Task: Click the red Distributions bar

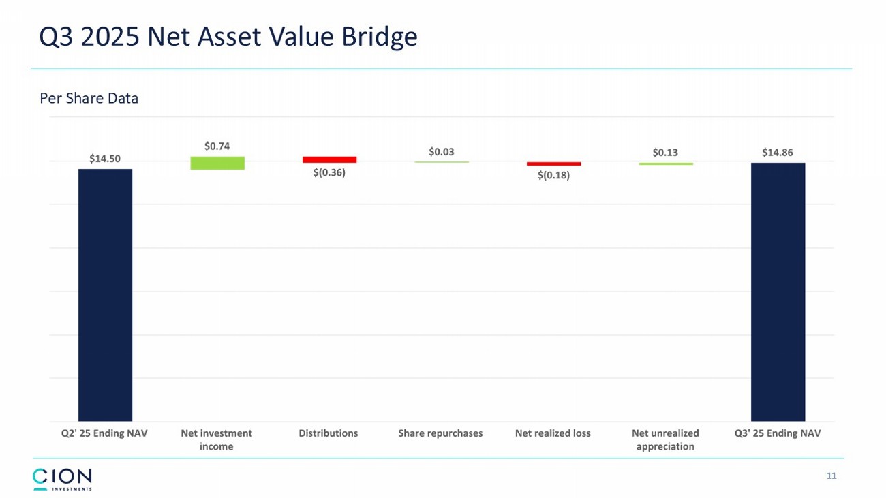Action: click(329, 159)
